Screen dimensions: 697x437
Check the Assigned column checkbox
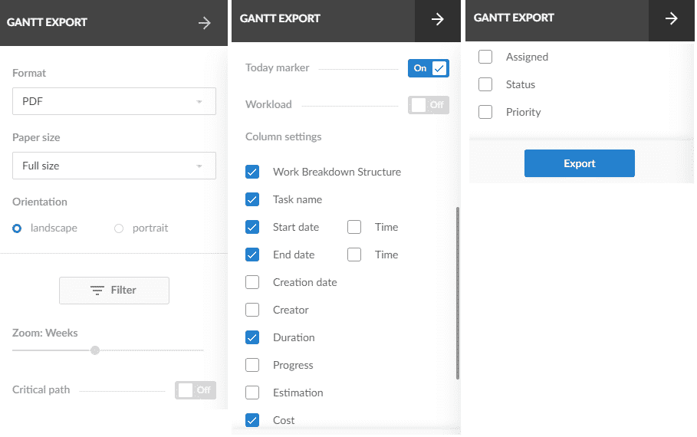(x=485, y=57)
